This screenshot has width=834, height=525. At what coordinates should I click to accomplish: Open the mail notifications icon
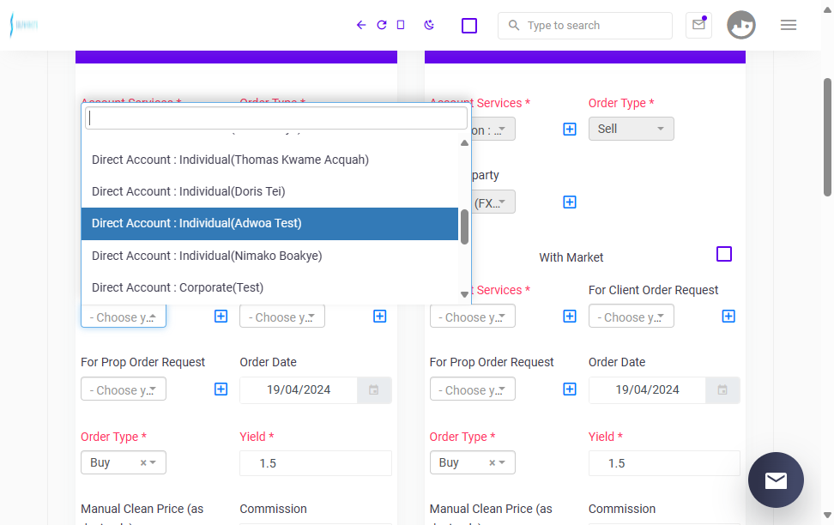pyautogui.click(x=699, y=25)
